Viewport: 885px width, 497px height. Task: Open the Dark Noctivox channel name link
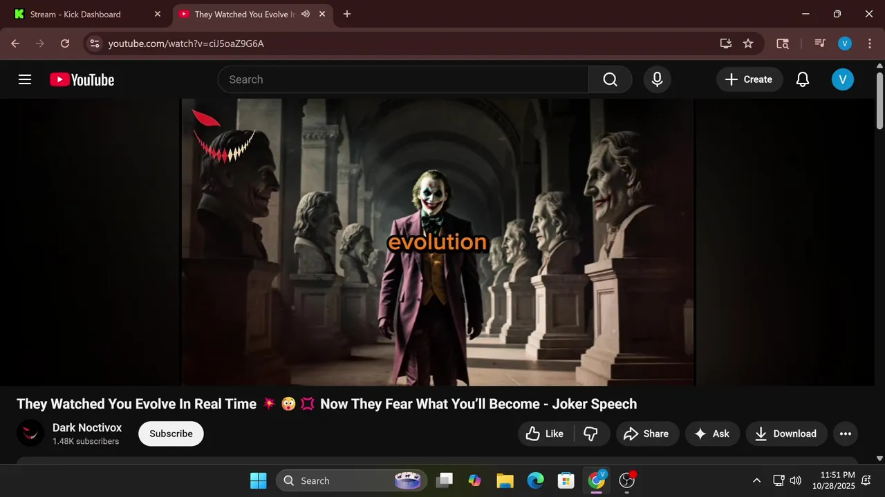(x=87, y=427)
